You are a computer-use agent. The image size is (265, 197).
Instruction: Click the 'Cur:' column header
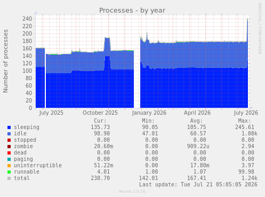[x=100, y=121]
